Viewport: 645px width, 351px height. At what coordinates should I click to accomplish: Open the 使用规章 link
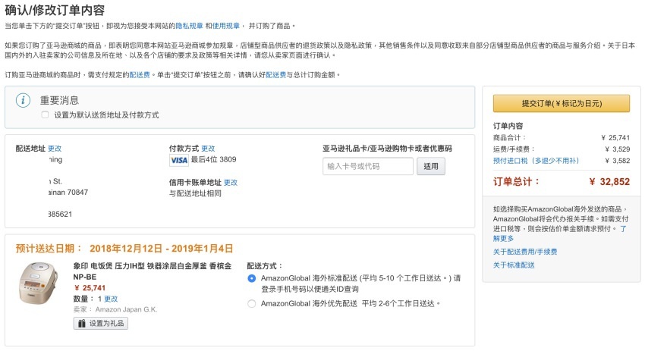pos(226,26)
